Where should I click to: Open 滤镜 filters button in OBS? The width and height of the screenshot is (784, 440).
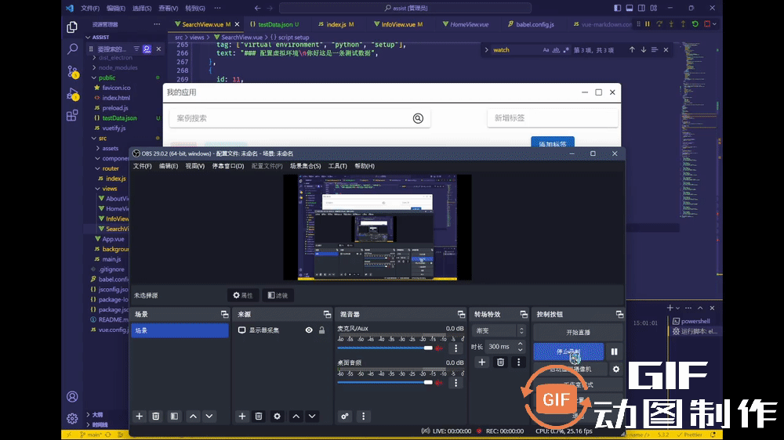278,295
